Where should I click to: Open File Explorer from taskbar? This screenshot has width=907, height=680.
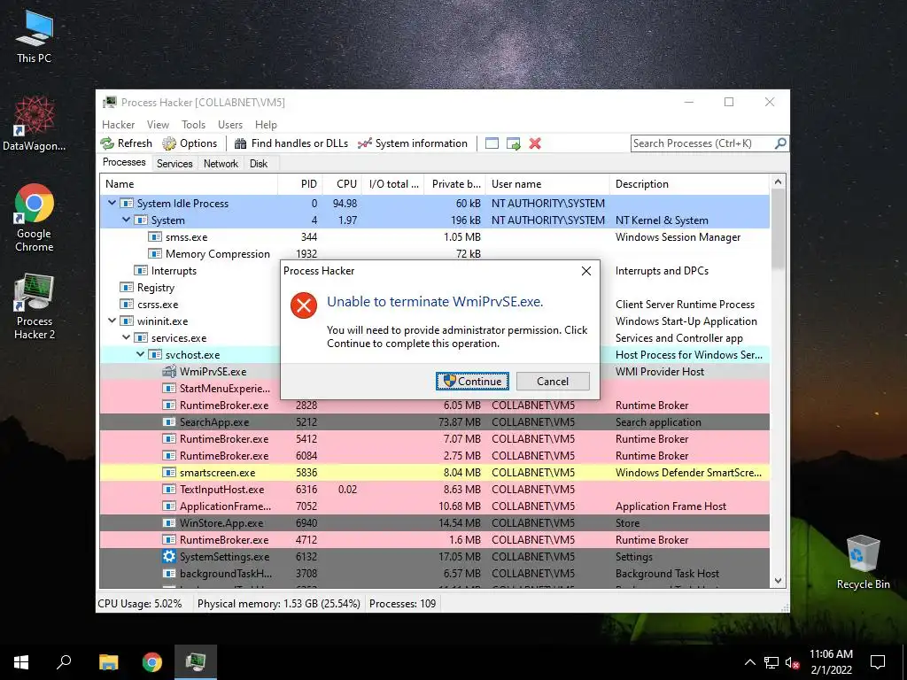point(108,662)
